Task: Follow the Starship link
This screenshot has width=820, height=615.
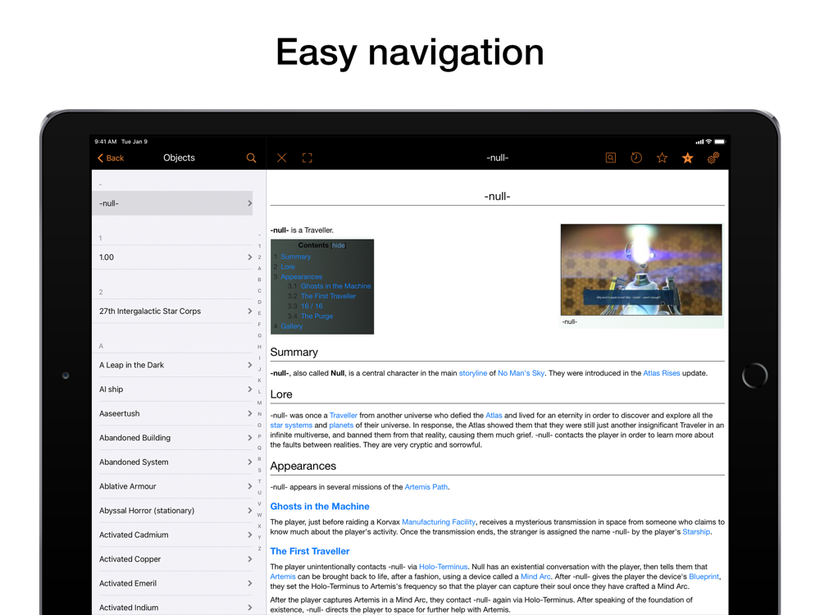Action: [696, 532]
